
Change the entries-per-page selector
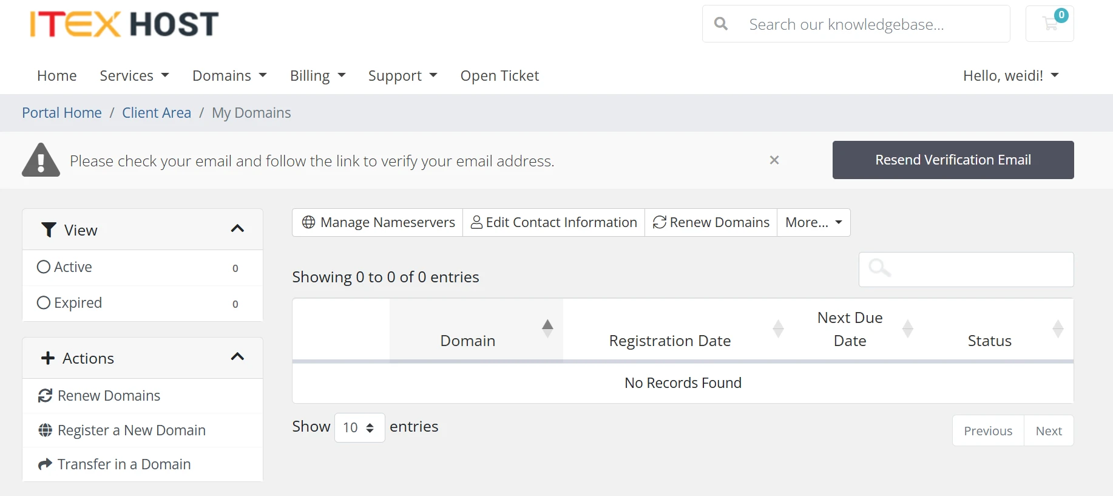[x=359, y=428]
